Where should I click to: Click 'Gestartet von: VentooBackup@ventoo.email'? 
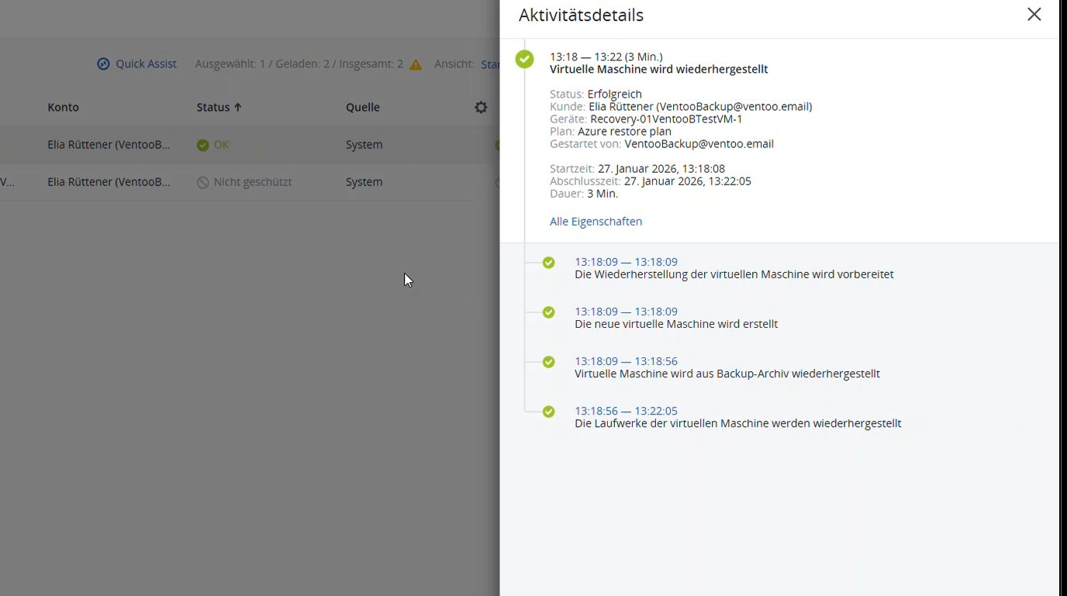tap(661, 143)
